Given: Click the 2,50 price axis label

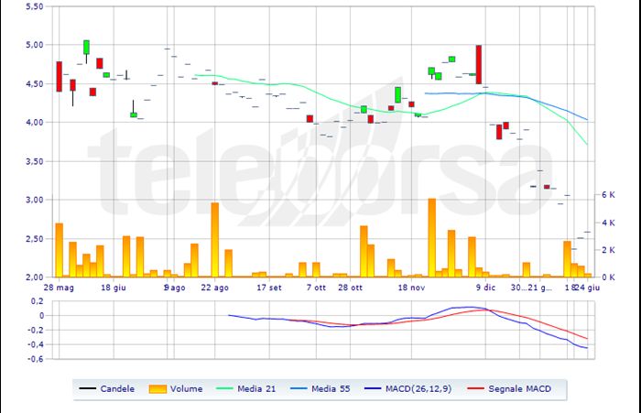Looking at the screenshot, I should click(x=35, y=238).
